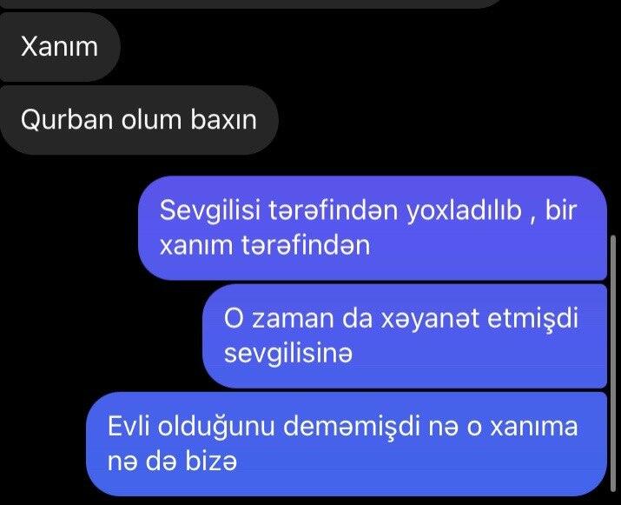The width and height of the screenshot is (621, 505).
Task: Tap the "O zaman da xəyanət etmişdi" bubble
Action: pos(405,336)
